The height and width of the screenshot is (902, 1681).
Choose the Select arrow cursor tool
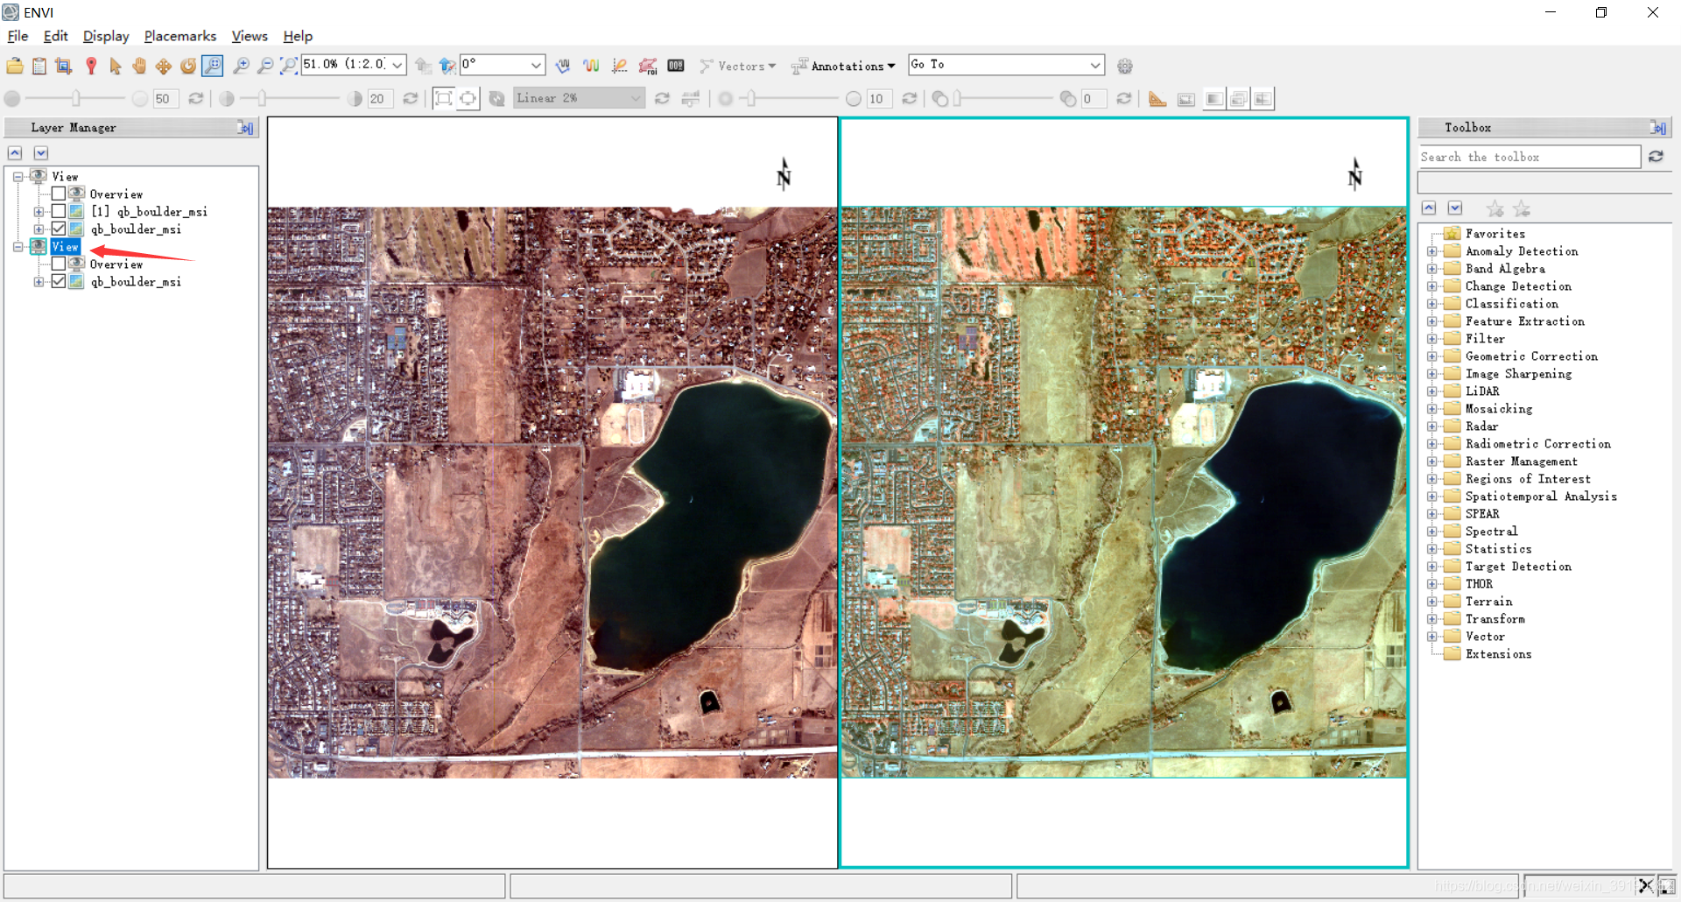pyautogui.click(x=116, y=66)
